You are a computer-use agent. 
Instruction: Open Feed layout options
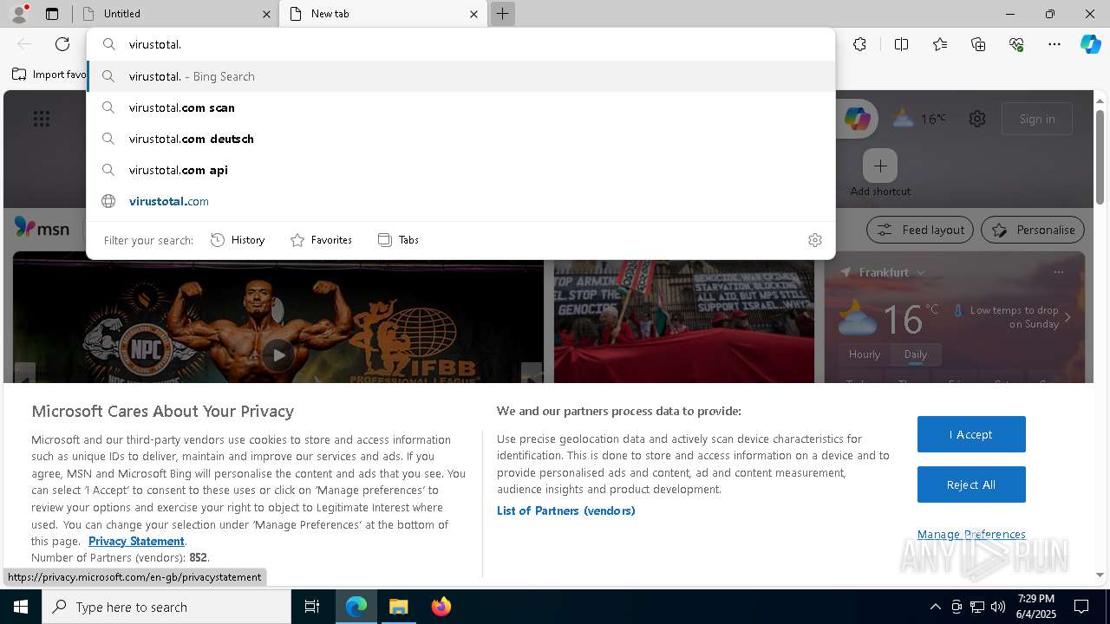click(x=920, y=230)
